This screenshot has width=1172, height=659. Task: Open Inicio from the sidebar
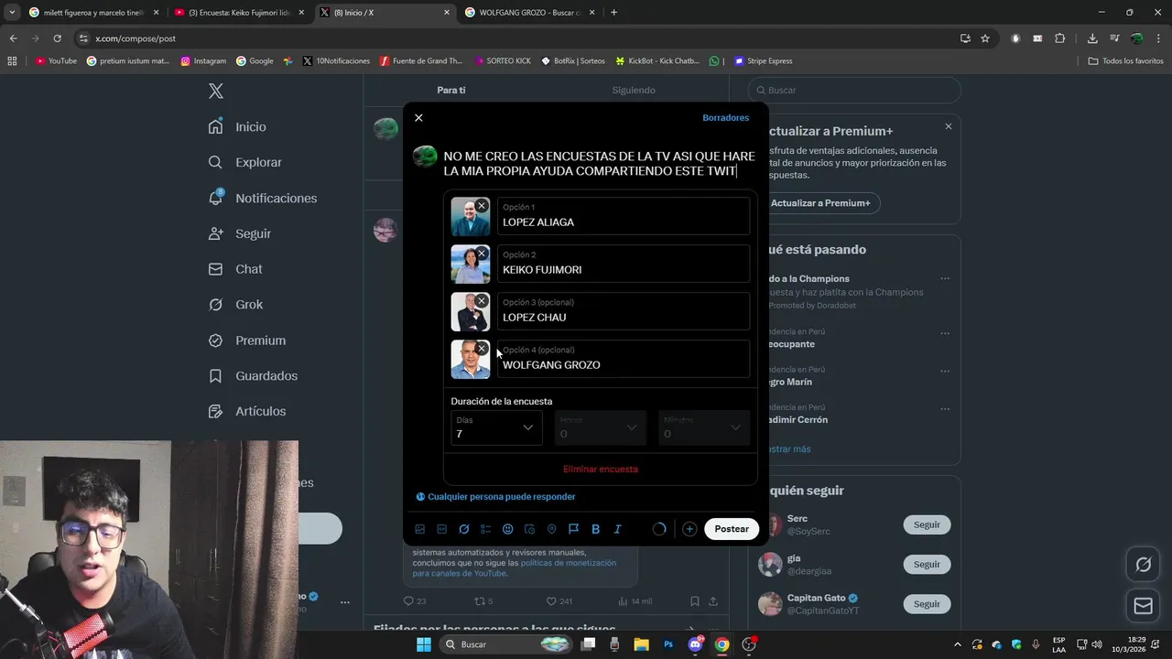[x=237, y=126]
